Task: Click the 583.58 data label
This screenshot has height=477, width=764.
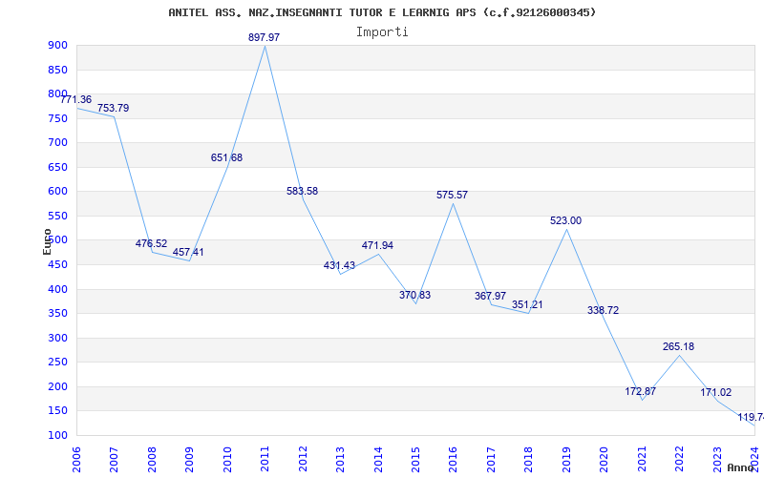Action: (x=302, y=192)
